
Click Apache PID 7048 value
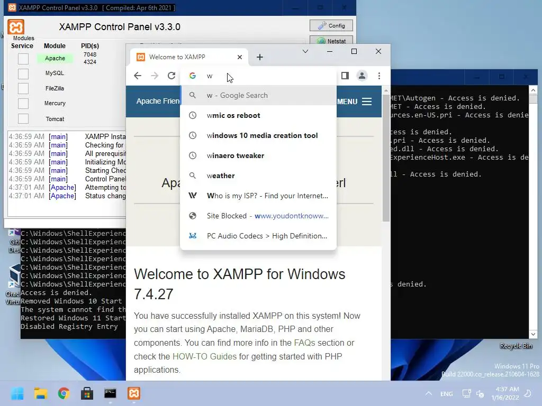click(90, 54)
